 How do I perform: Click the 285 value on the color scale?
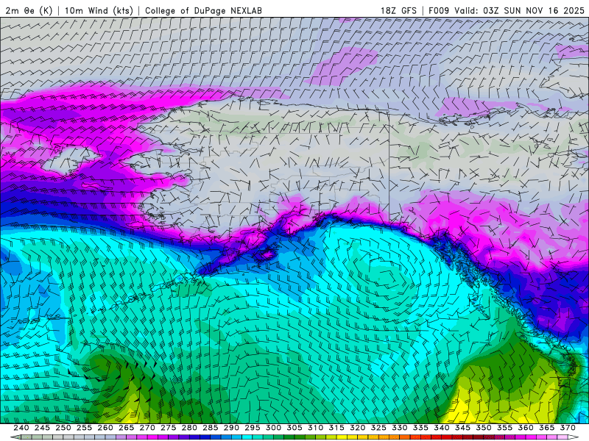tap(211, 428)
